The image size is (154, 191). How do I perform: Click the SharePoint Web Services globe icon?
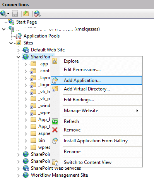26,168
